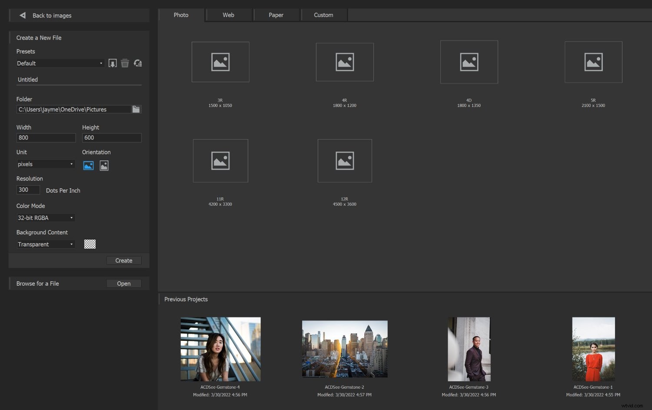The height and width of the screenshot is (410, 652).
Task: Delete the Default preset using trash icon
Action: (125, 63)
